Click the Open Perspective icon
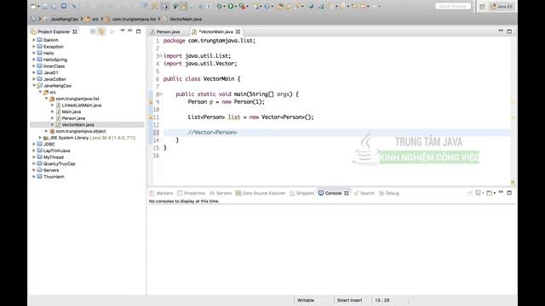This screenshot has height=306, width=545. tap(482, 7)
